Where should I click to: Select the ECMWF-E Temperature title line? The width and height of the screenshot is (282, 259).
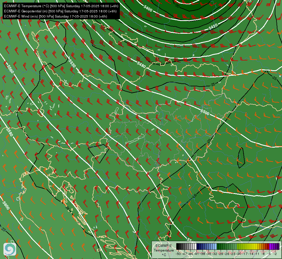pyautogui.click(x=61, y=6)
